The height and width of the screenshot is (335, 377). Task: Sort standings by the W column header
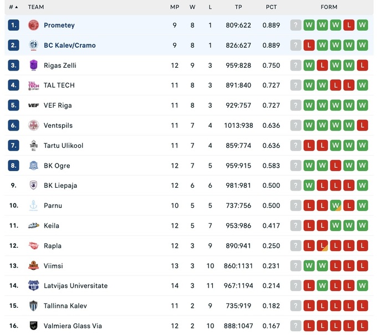[x=192, y=7]
